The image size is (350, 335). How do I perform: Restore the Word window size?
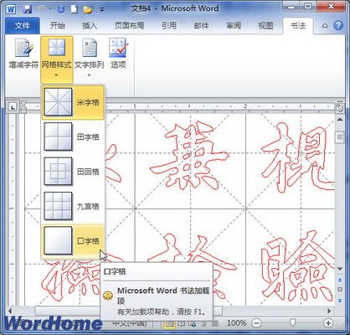pyautogui.click(x=308, y=7)
